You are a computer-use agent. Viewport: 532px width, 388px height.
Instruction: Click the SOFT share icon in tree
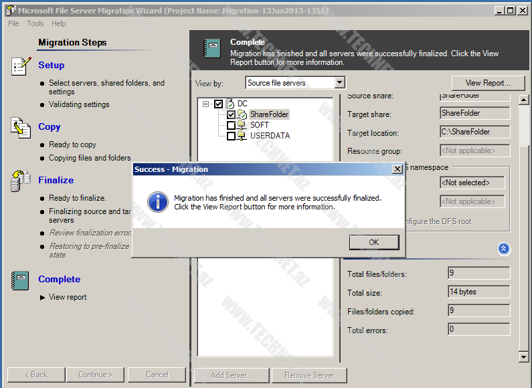click(242, 125)
